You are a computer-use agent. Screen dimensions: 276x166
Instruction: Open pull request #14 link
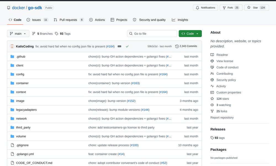coord(121,154)
